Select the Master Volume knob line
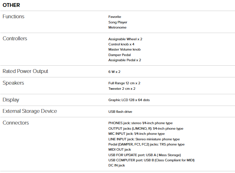Image resolution: width=235 pixels, height=173 pixels. [x=124, y=50]
